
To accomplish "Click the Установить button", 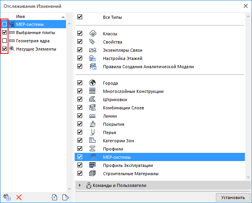I will pos(233,197).
